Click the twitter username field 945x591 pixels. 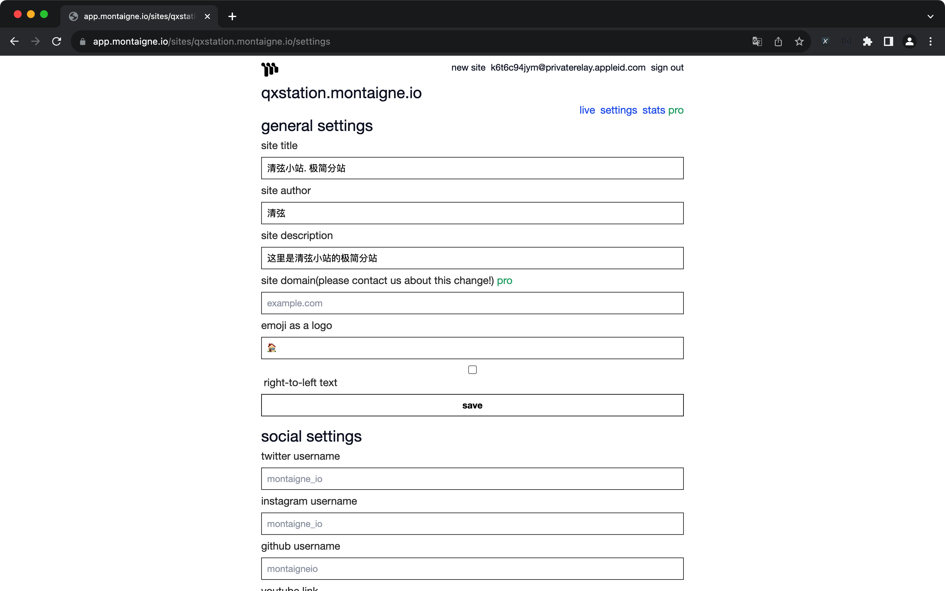472,479
